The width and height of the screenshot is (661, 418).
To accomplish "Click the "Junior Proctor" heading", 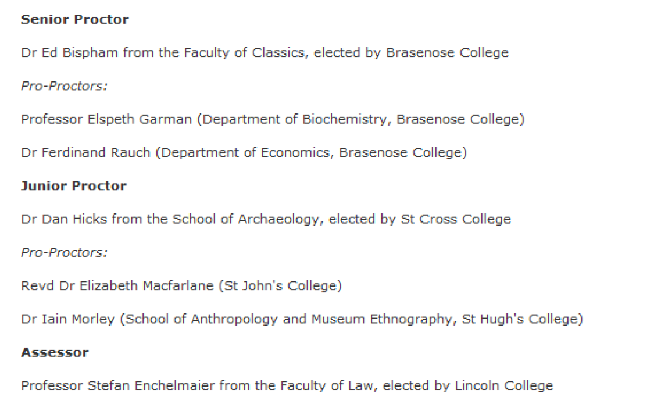I will pos(73,186).
